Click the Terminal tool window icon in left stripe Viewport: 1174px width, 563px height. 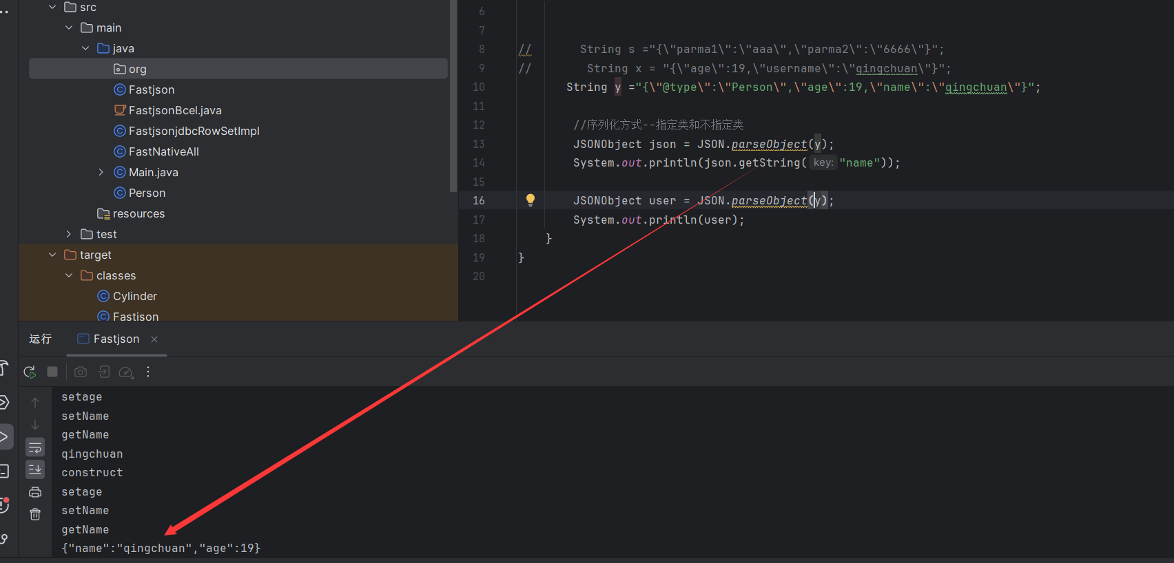click(x=4, y=471)
